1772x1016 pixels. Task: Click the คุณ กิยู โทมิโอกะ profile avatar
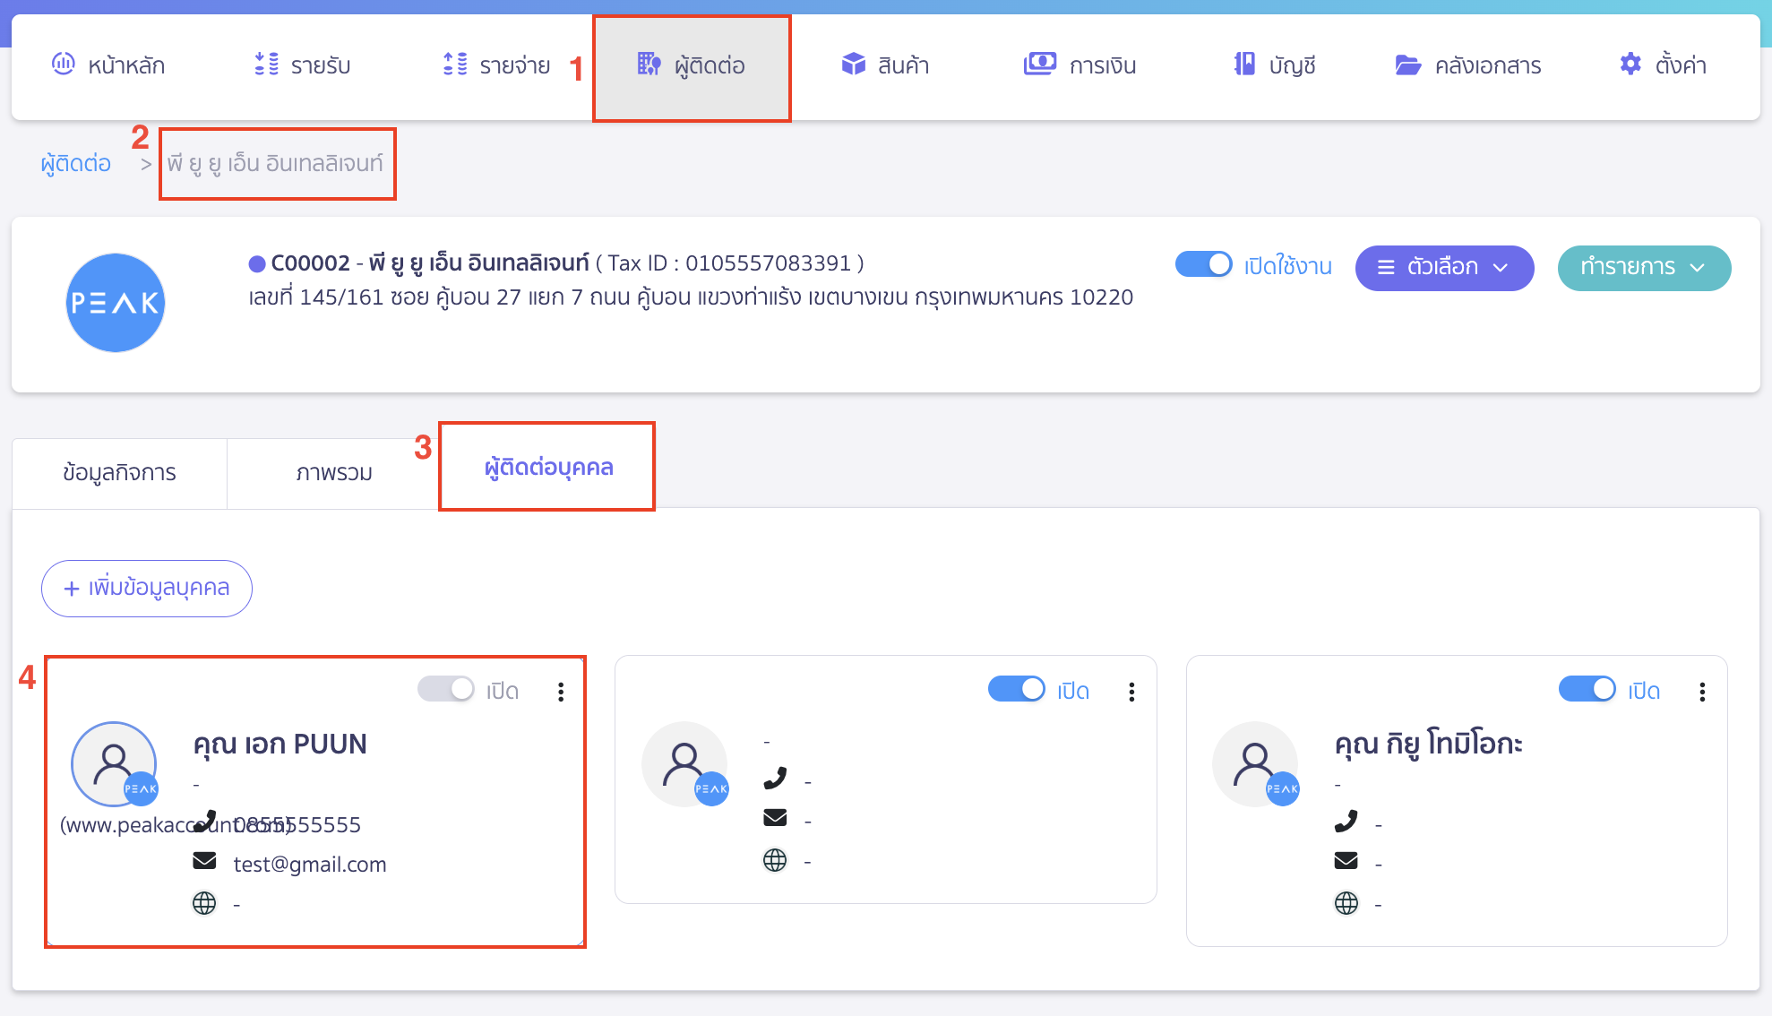tap(1255, 764)
